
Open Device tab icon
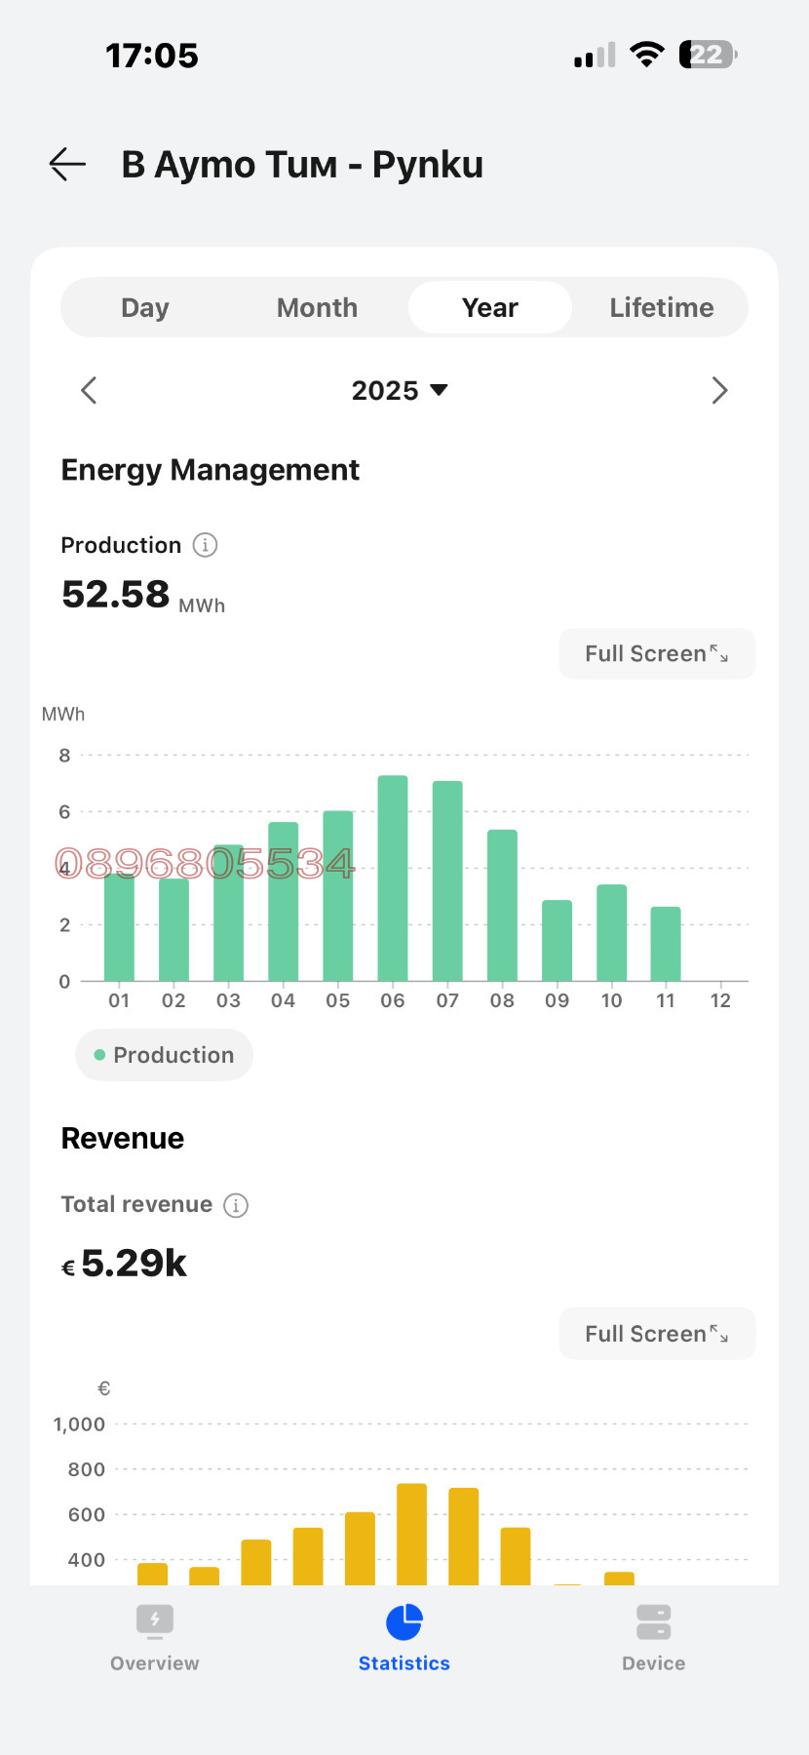tap(653, 1622)
